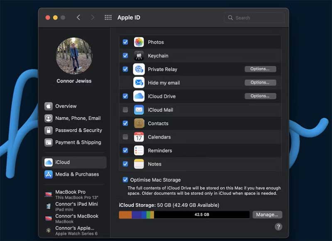Open Hide my email Options button
The width and height of the screenshot is (332, 241).
tap(260, 83)
